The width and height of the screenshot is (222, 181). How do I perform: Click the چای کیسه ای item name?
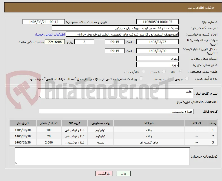[x=149, y=142]
